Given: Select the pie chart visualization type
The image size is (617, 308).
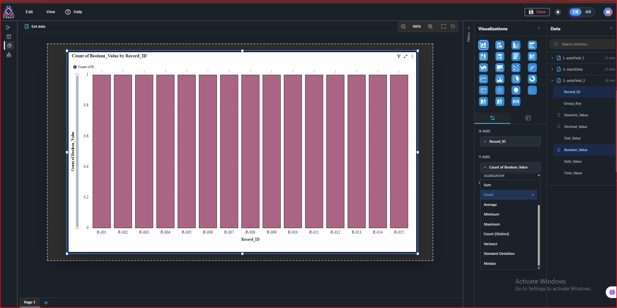Looking at the screenshot, I should pos(516,79).
